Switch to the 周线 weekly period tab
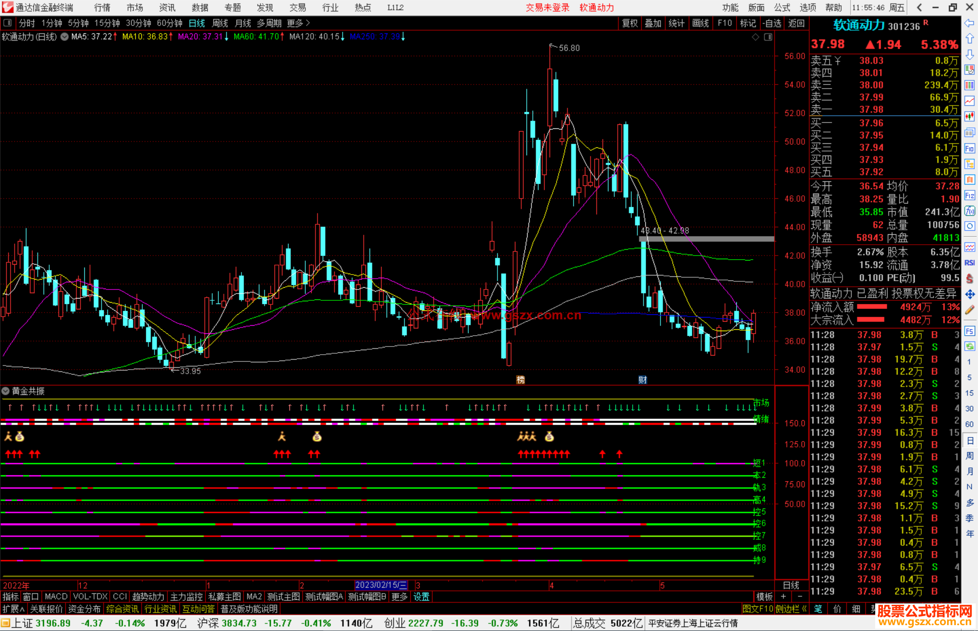Screen dimensions: 978x631 pos(220,23)
